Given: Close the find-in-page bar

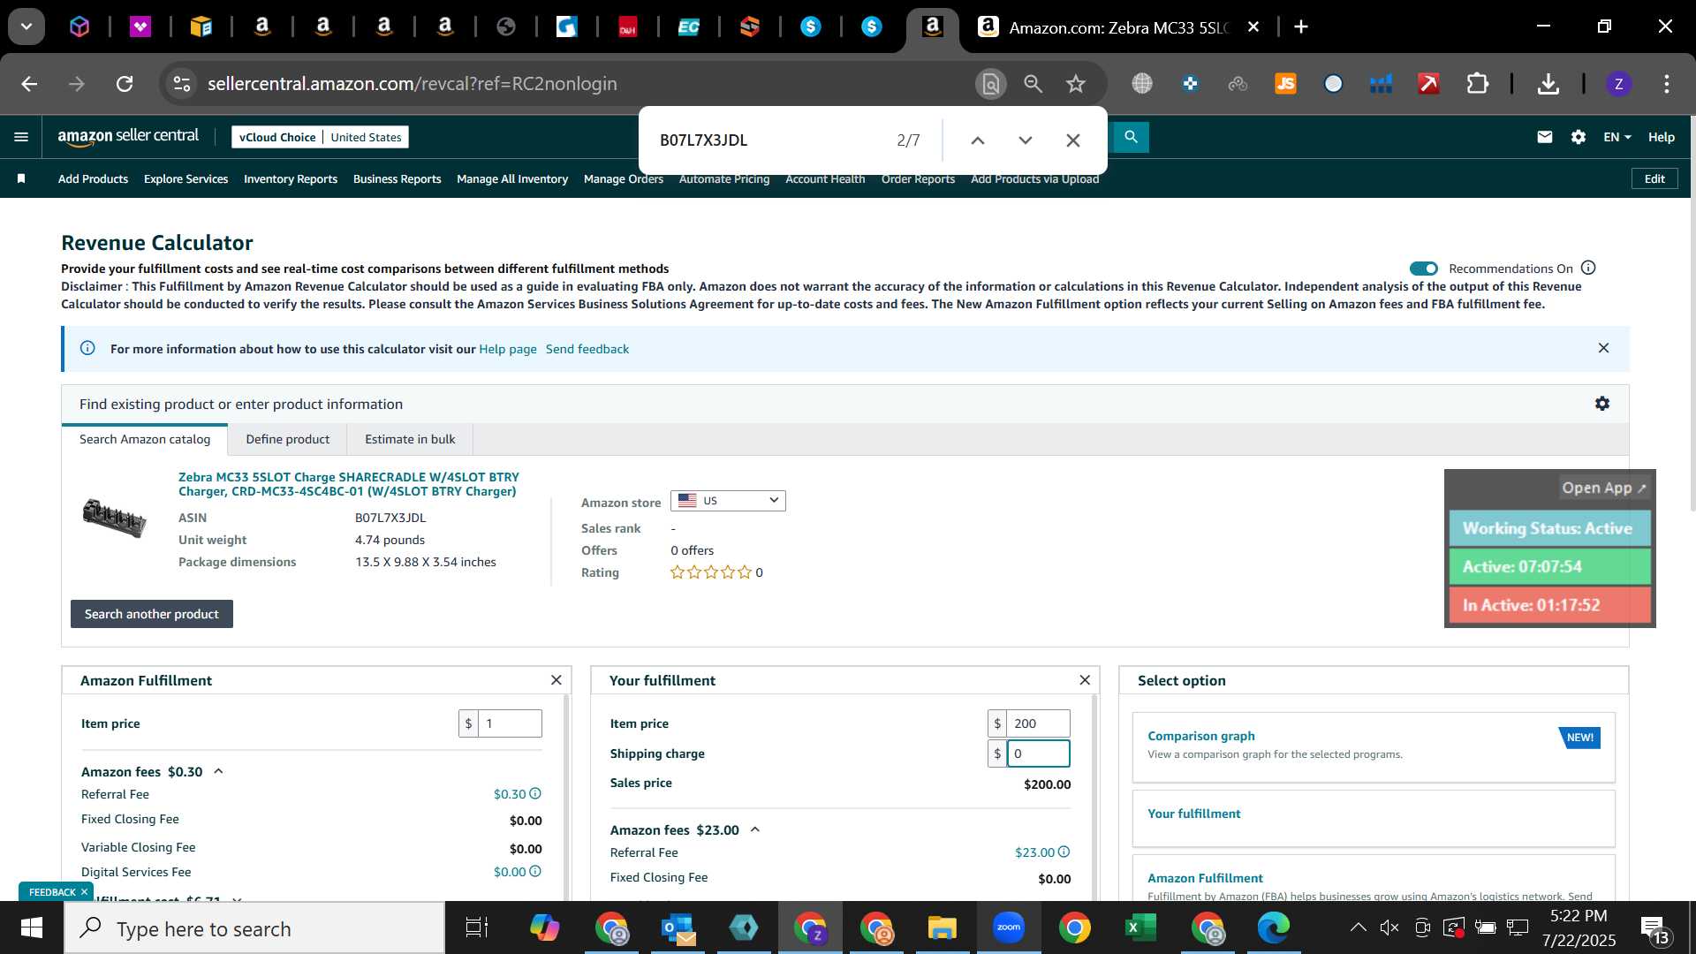Looking at the screenshot, I should pyautogui.click(x=1073, y=140).
